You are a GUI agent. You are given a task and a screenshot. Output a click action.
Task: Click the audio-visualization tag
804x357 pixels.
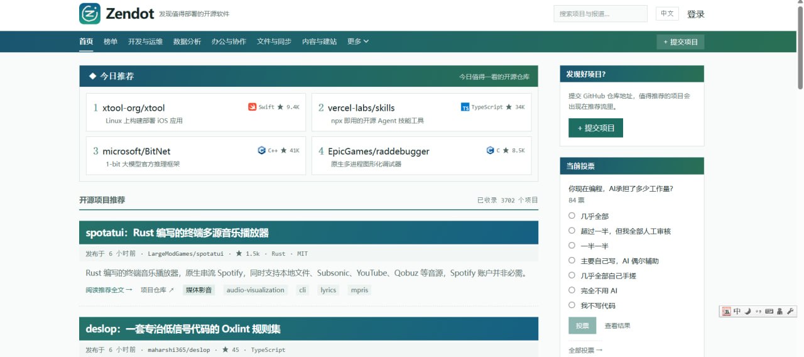pos(256,290)
